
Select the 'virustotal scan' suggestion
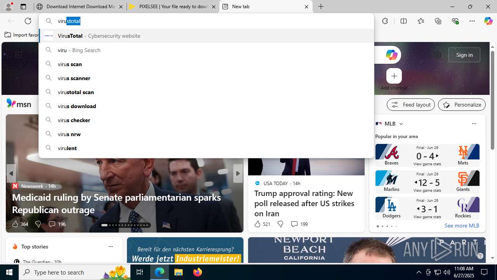(206, 92)
